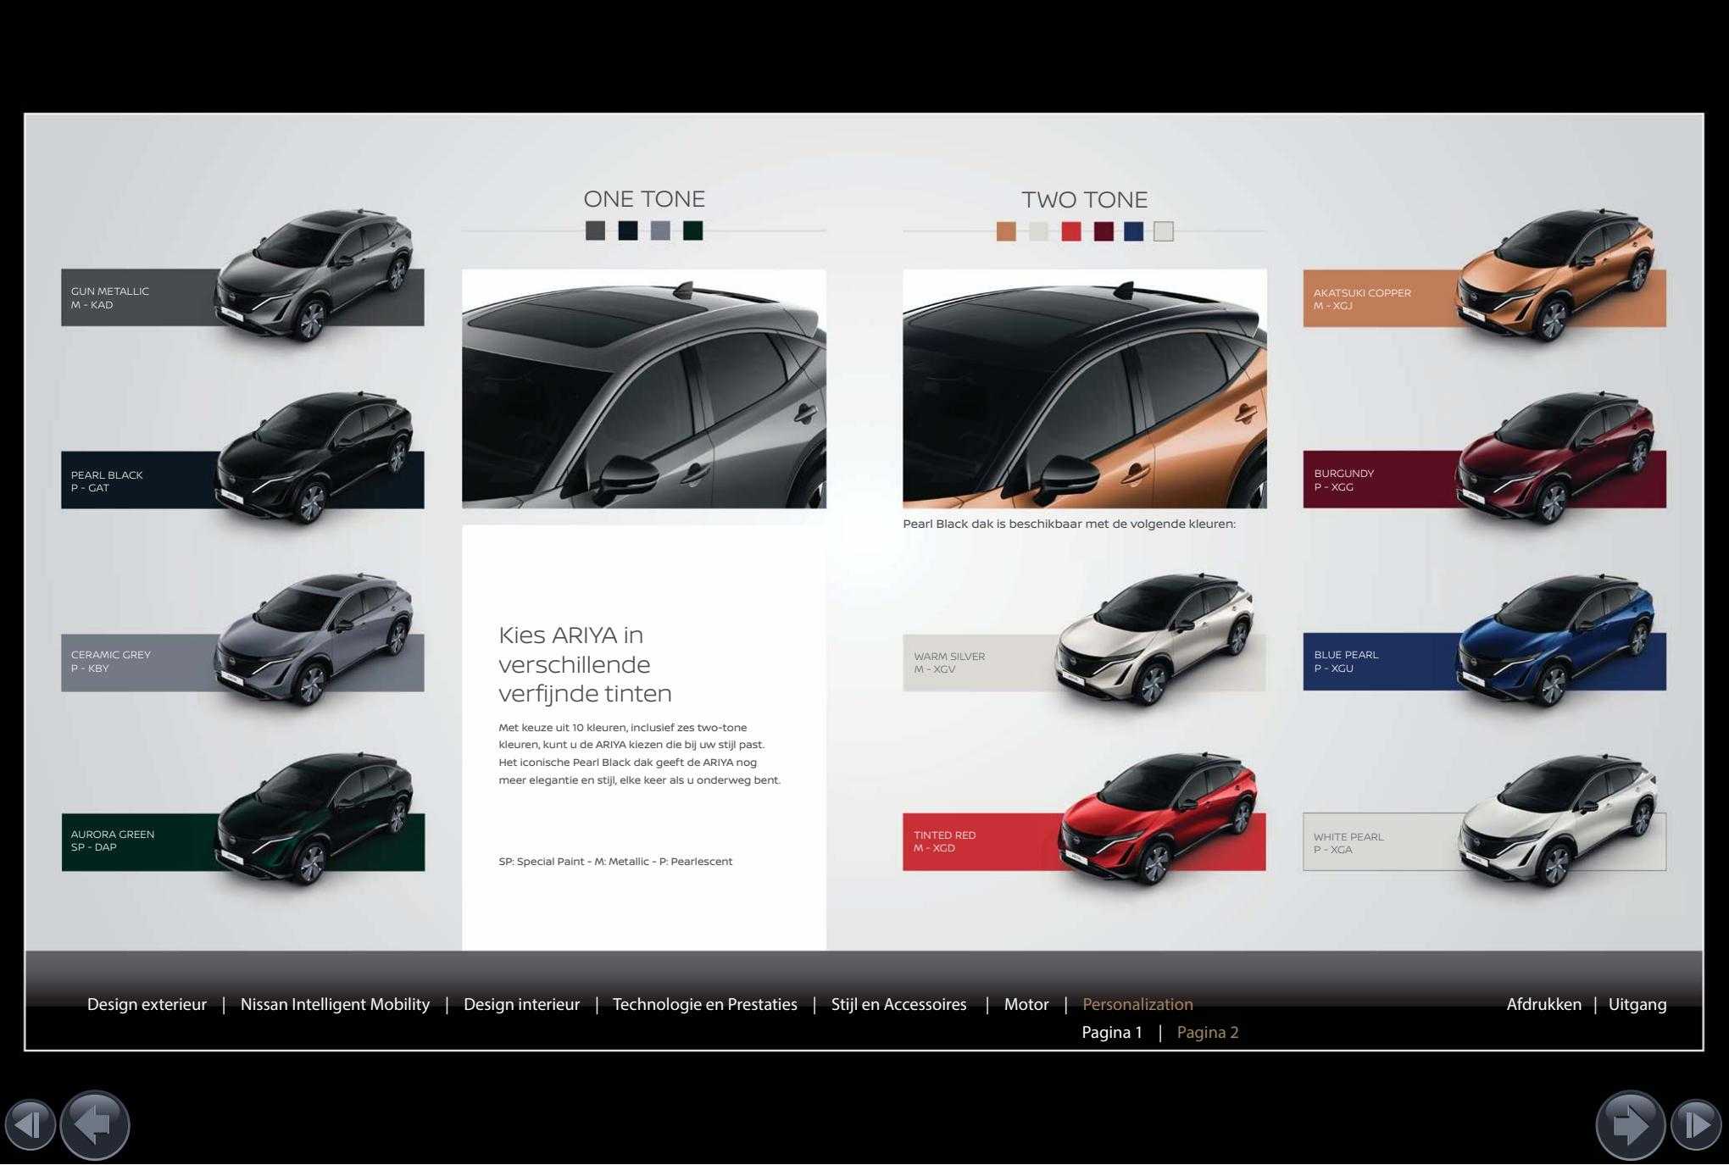Screen dimensions: 1729x1165
Task: Pick Tinted Red swatch under Two Tone
Action: coord(1071,231)
